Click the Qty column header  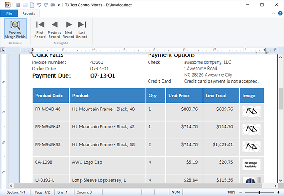pyautogui.click(x=156, y=96)
